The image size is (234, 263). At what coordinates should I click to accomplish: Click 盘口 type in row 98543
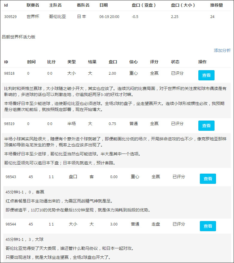coord(73,177)
